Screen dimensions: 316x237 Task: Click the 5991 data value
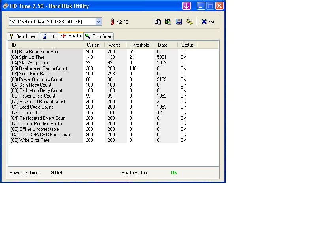click(162, 57)
